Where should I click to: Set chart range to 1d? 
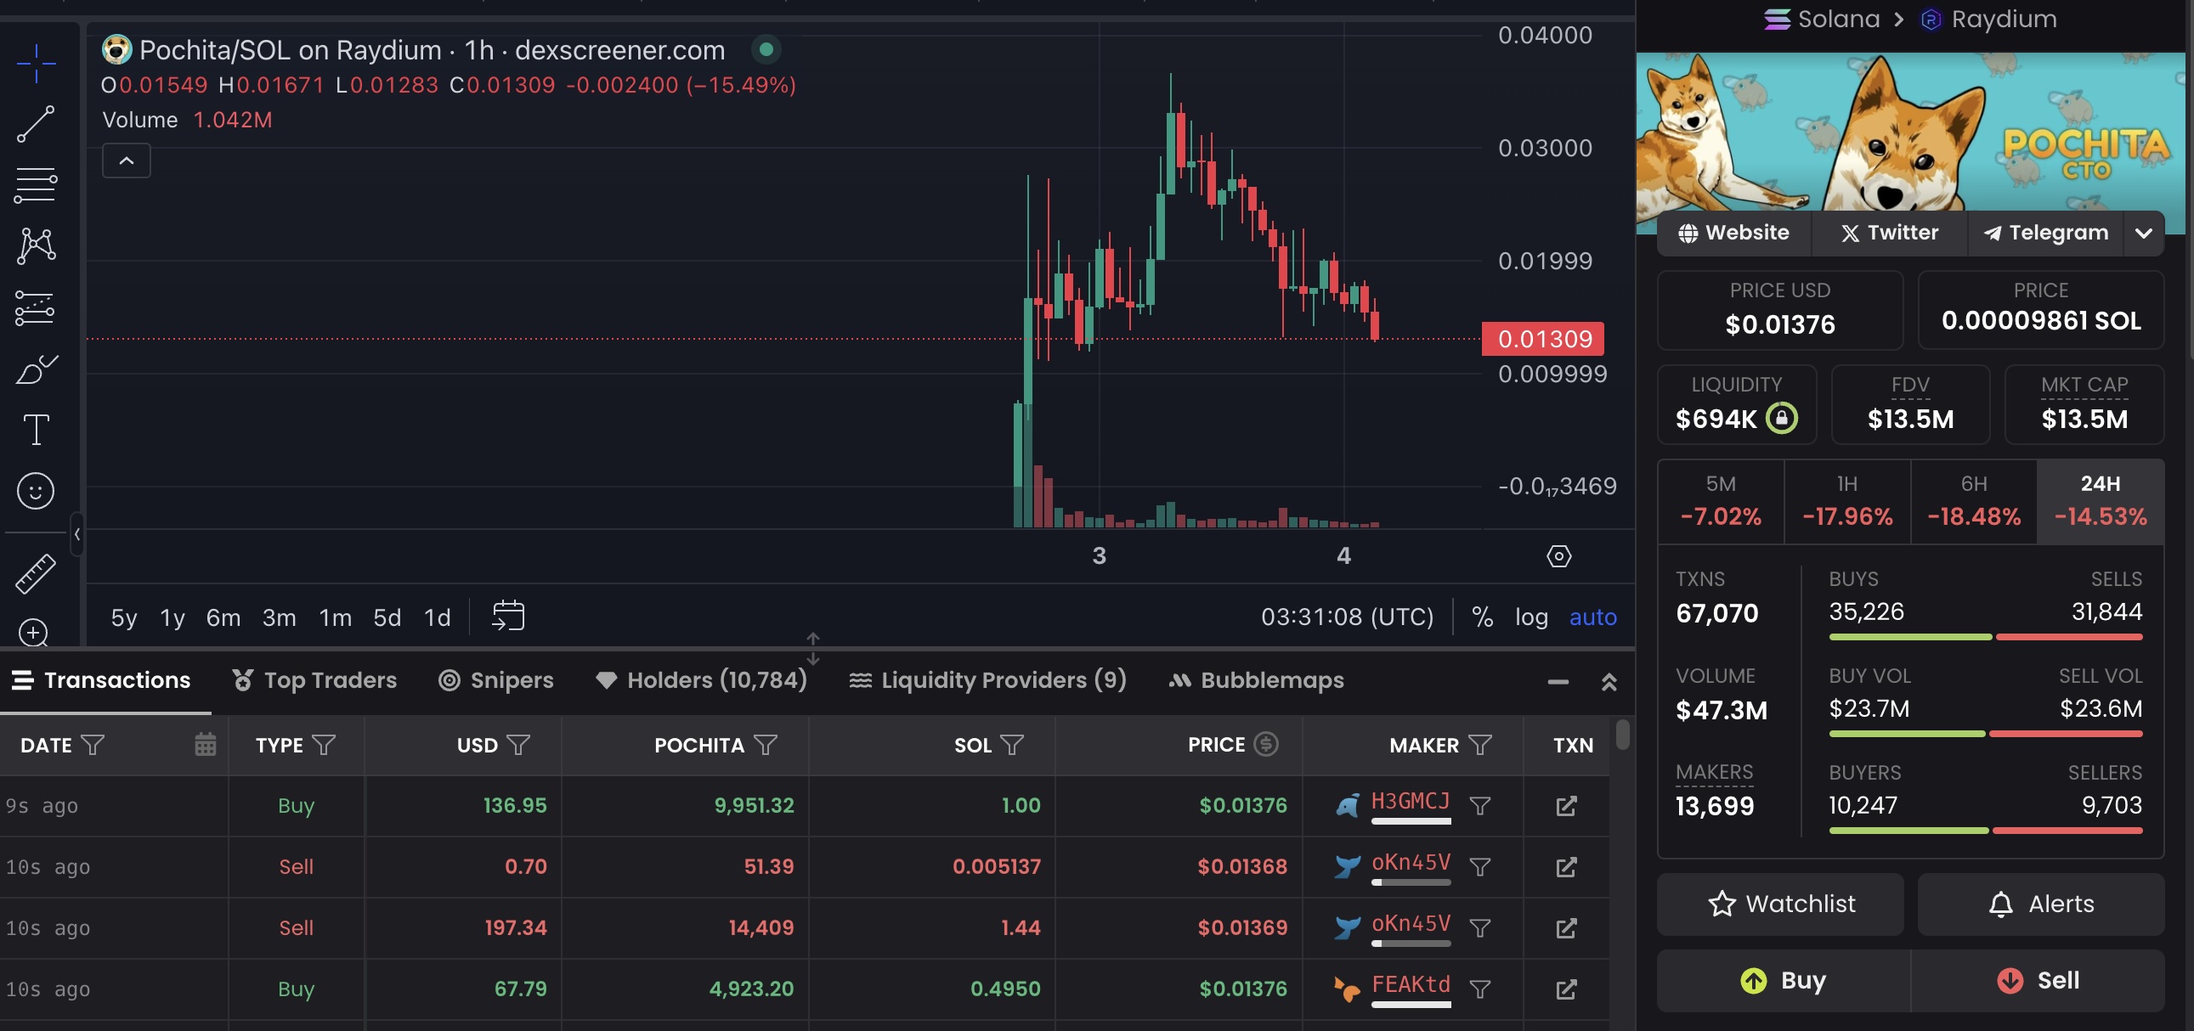437,617
